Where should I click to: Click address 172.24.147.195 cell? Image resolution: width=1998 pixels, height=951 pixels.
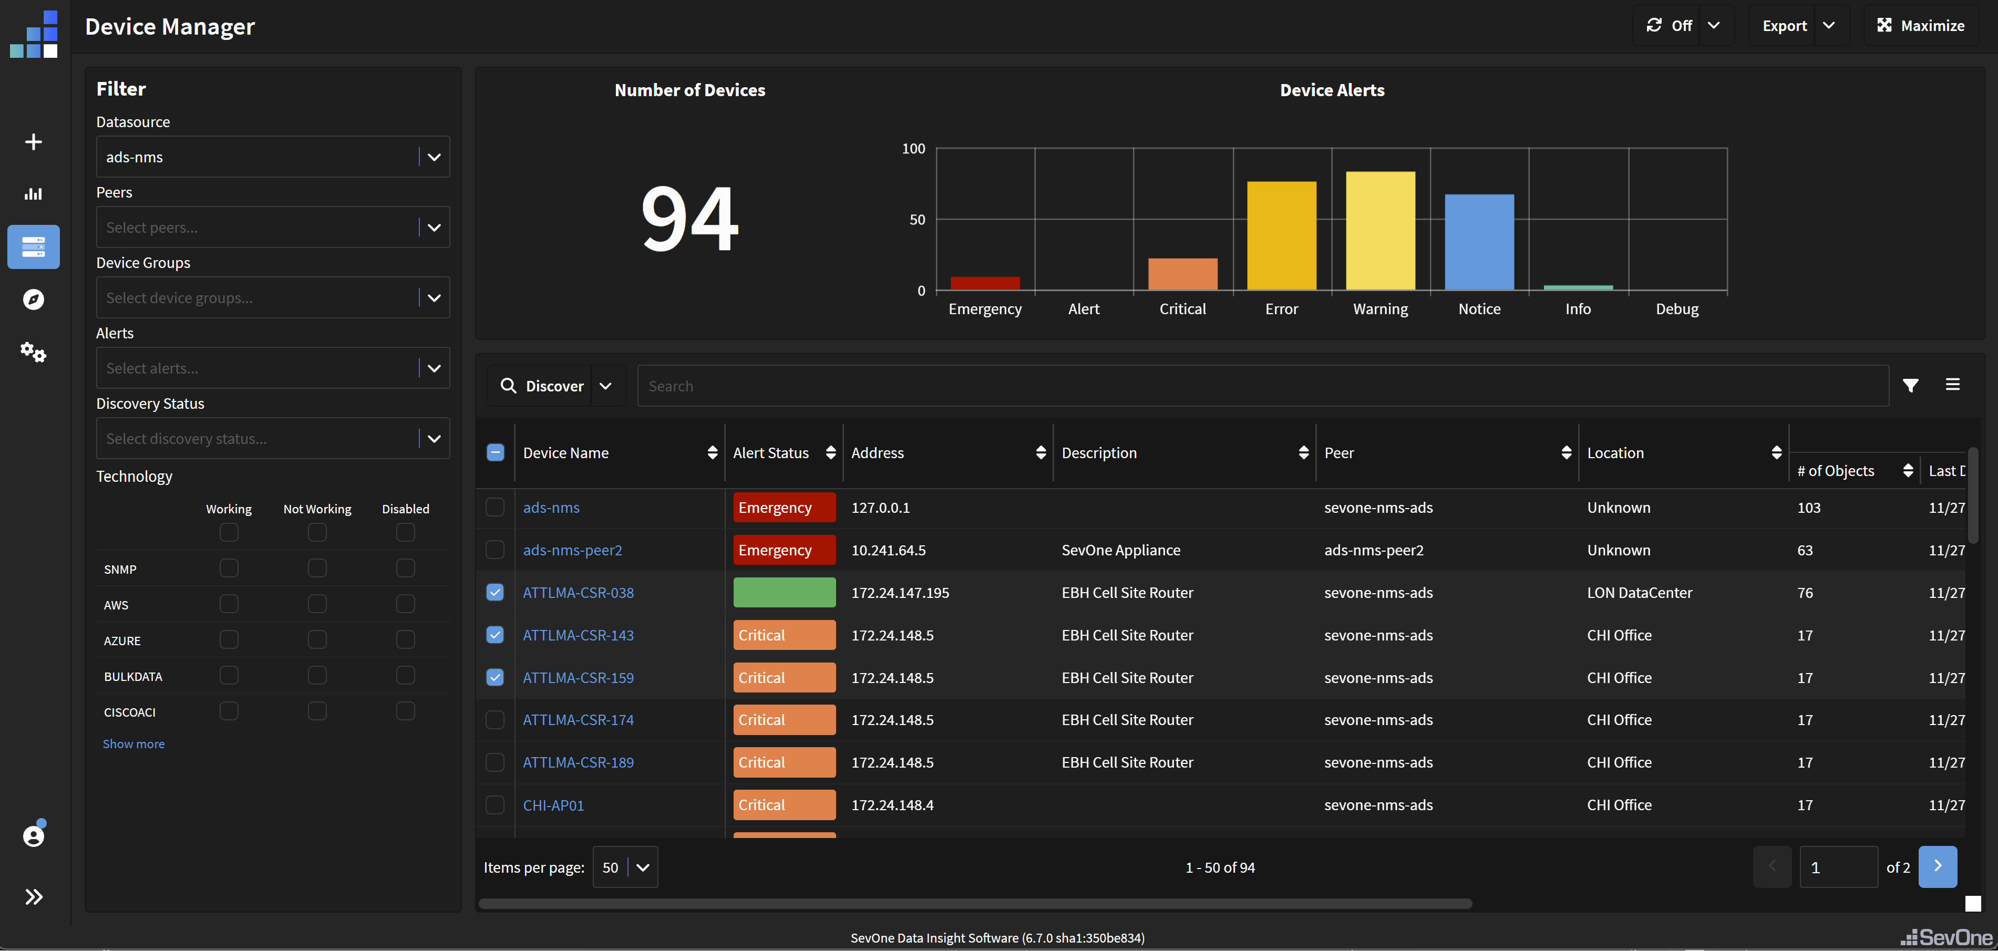pos(900,593)
